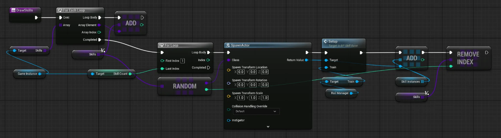Click the For Loop Completed exec pin
This screenshot has width=501, height=138.
209,67
